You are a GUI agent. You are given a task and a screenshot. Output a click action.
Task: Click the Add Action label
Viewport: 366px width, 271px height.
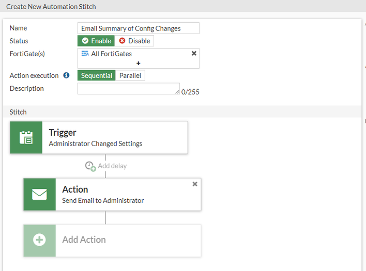coord(84,240)
